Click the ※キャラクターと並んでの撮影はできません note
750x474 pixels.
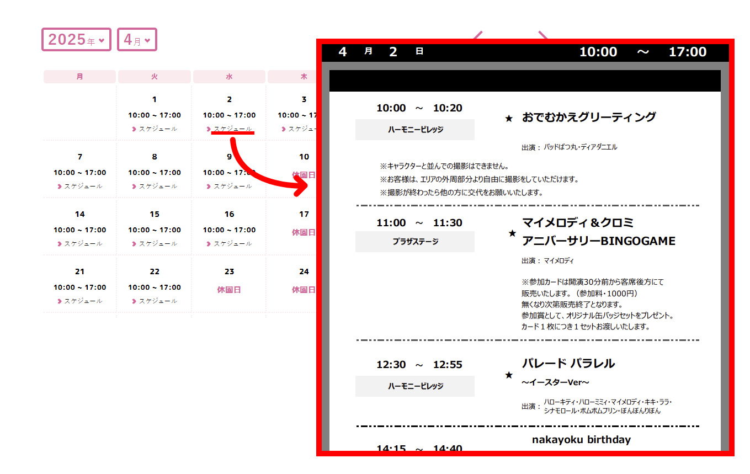(x=444, y=166)
